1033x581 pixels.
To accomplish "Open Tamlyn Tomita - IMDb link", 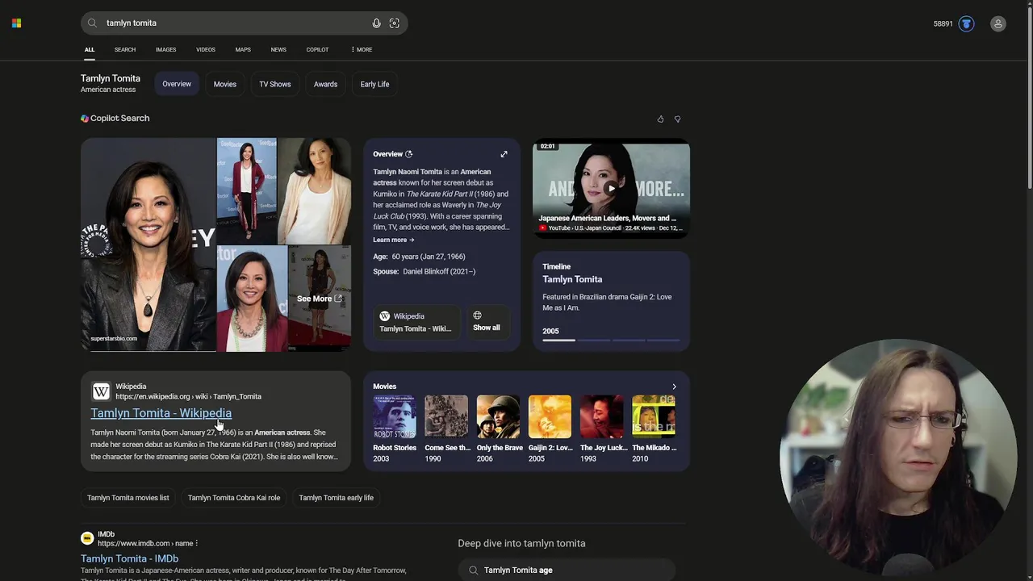I will [129, 558].
